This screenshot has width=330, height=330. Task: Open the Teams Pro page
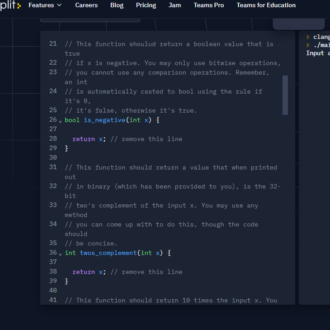pos(208,5)
